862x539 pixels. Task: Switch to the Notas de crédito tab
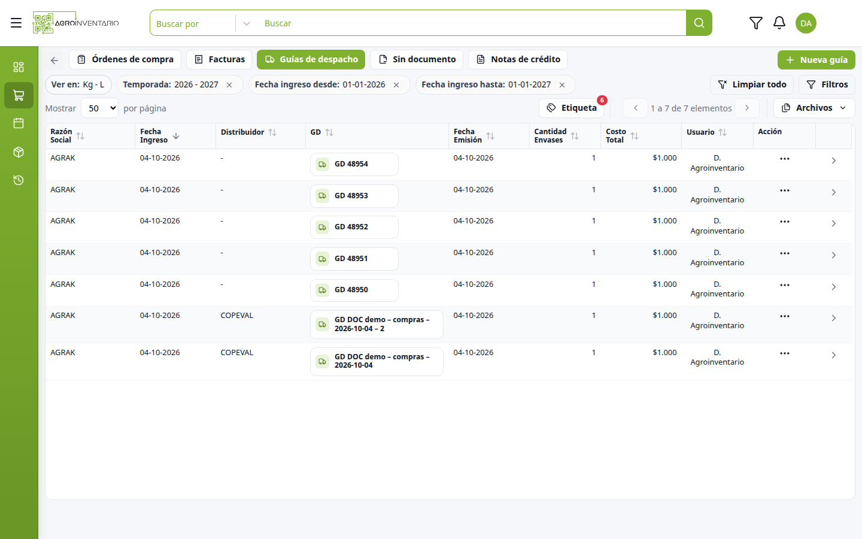(x=518, y=59)
